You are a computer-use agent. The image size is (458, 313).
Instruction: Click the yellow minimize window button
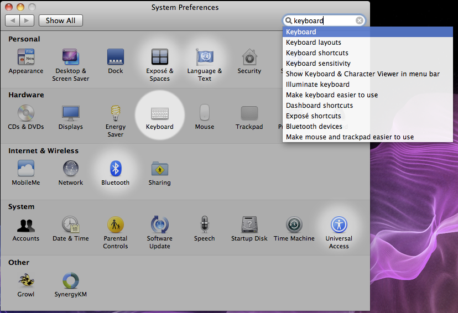[20, 7]
